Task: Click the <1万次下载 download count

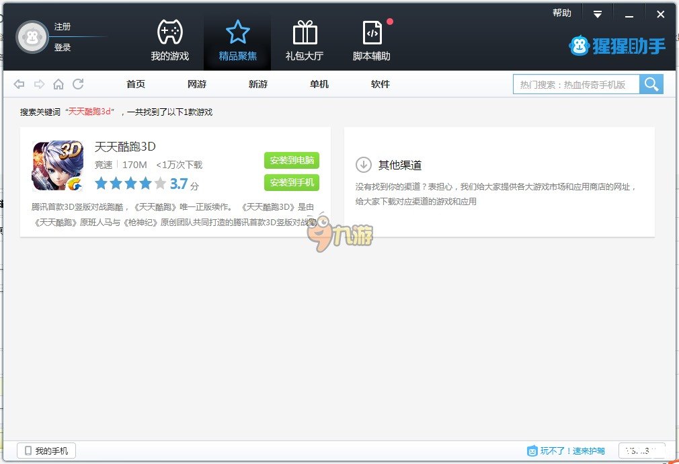Action: [179, 165]
